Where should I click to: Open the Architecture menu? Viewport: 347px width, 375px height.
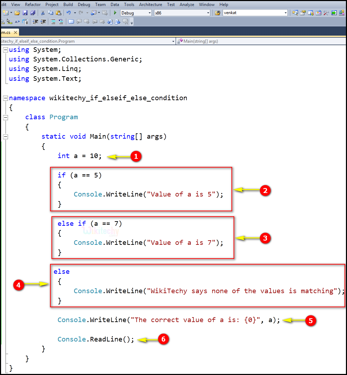point(150,5)
